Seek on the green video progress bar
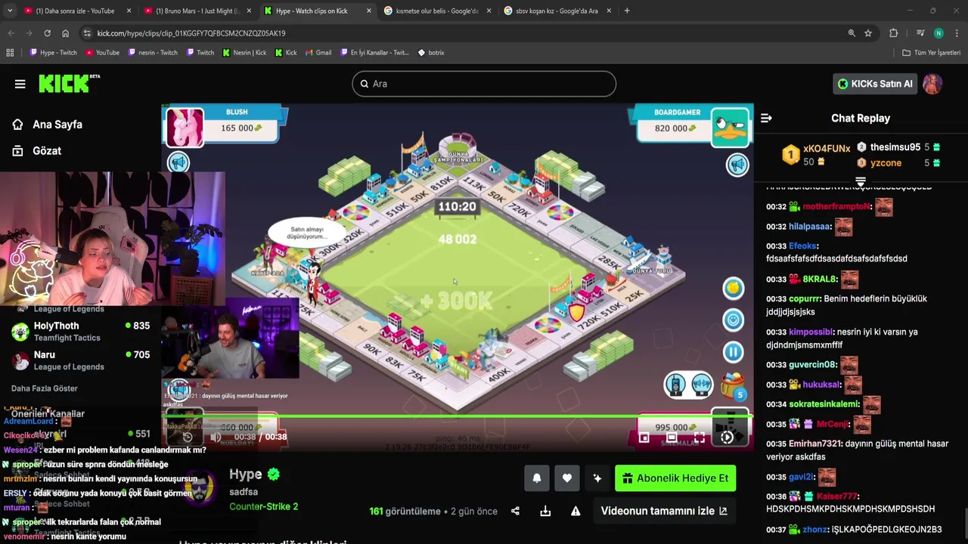968x544 pixels. tap(458, 416)
